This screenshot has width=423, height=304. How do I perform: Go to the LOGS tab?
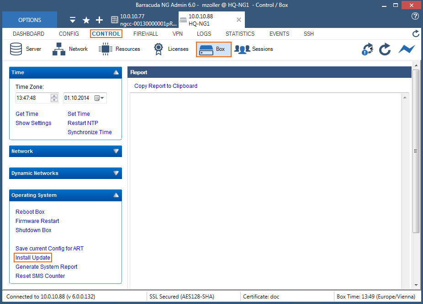pyautogui.click(x=204, y=34)
